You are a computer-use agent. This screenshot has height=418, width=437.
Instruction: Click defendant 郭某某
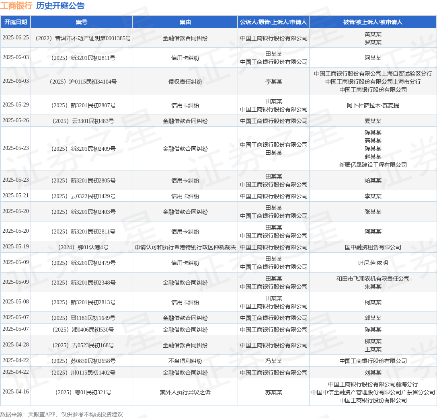point(373,318)
